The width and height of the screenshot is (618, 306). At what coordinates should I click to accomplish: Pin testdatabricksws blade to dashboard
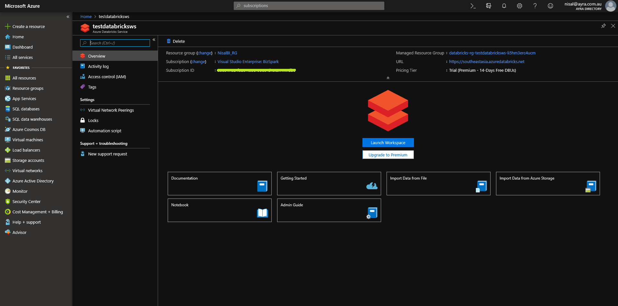pyautogui.click(x=604, y=26)
